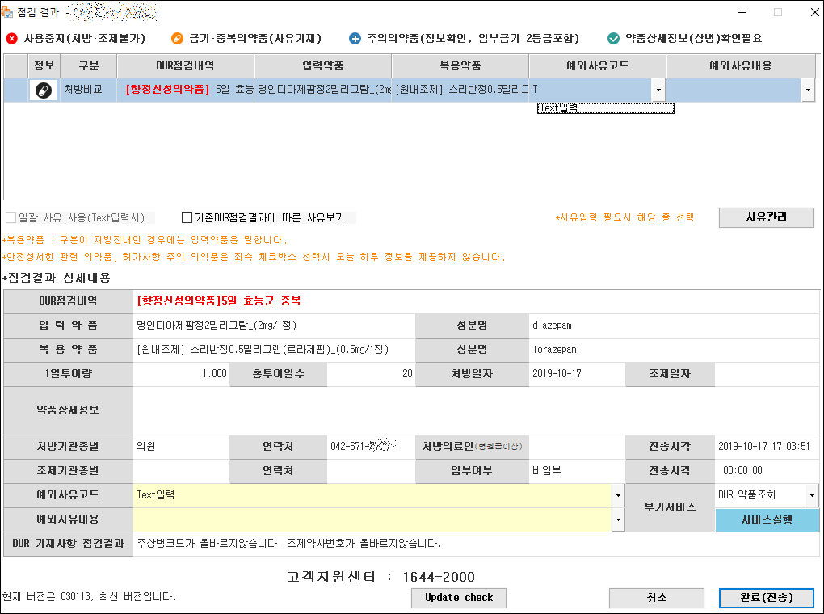Select the Text입력 option in the popup list

click(605, 108)
